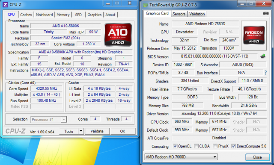This screenshot has height=165, width=274.
Task: Click the Driver Version field
Action: (219, 113)
